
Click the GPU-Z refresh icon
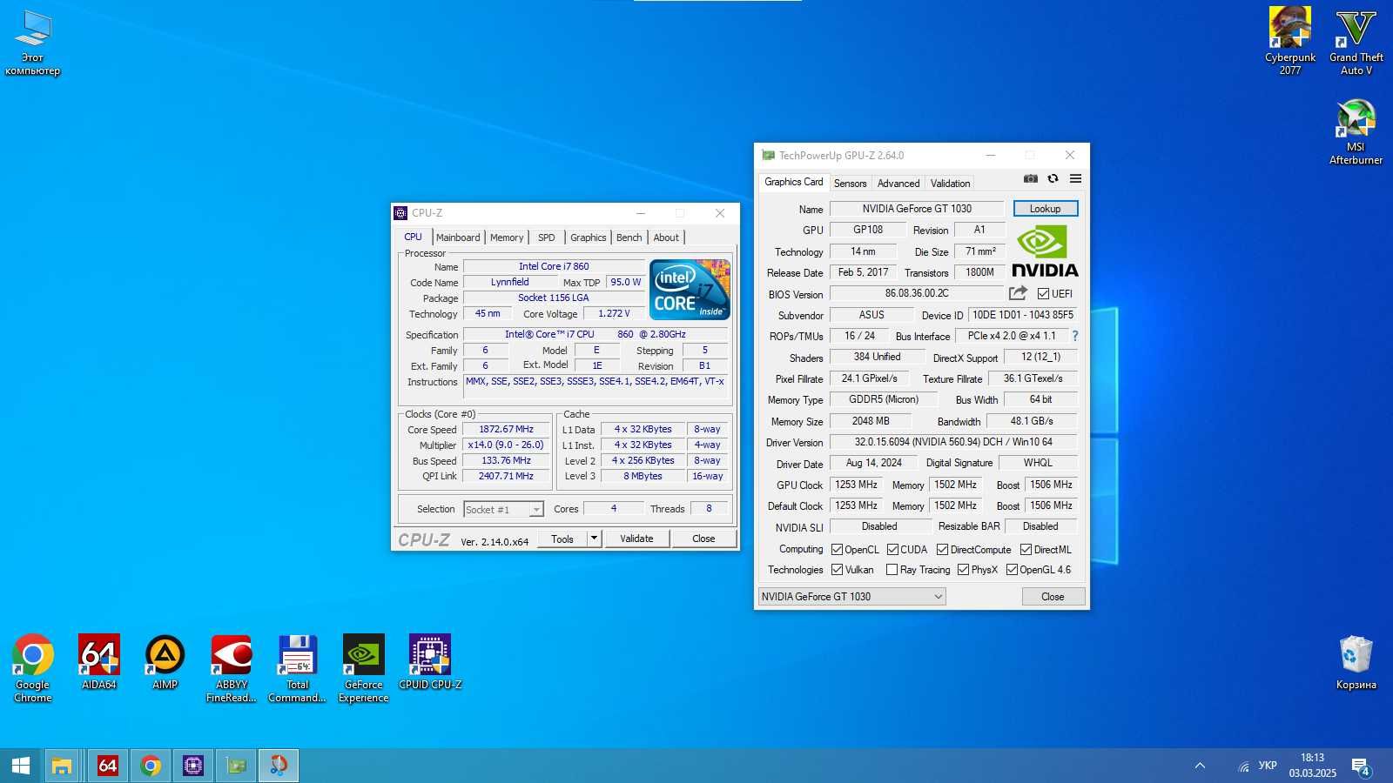click(x=1053, y=178)
